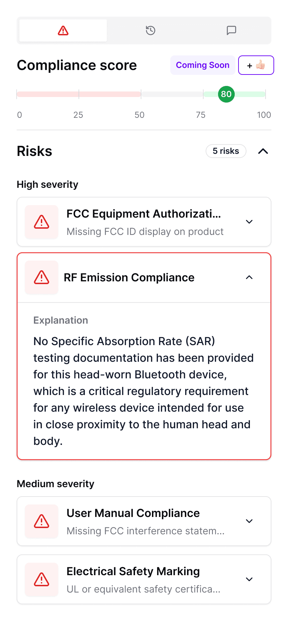The width and height of the screenshot is (288, 632).
Task: Open comments using the chat bubble icon
Action: tap(231, 30)
